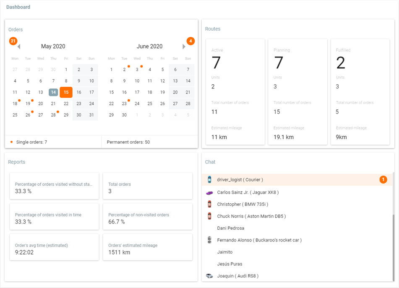Click the blue car icon beside driver_logist
Viewport: 399px width, 288px height.
(x=209, y=179)
